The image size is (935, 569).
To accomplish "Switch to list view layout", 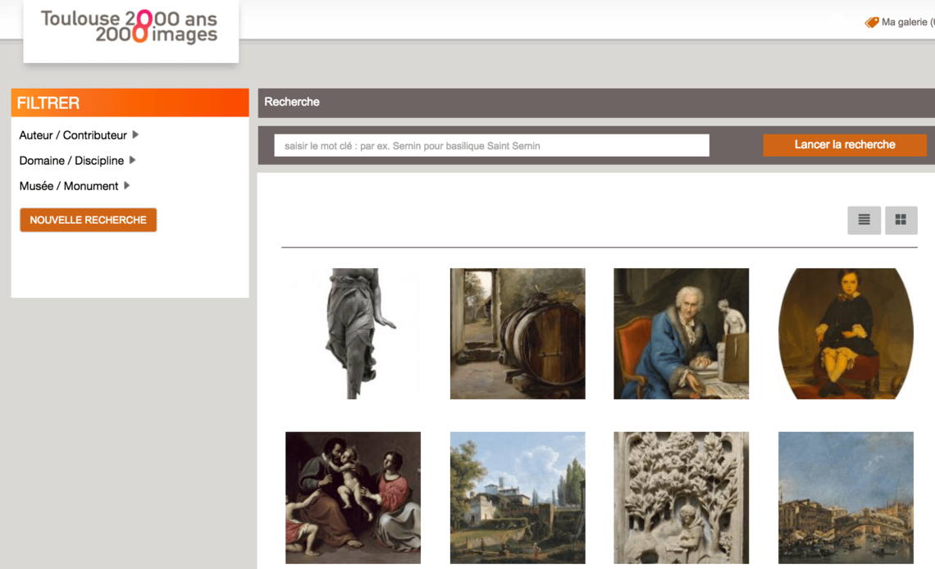I will [864, 220].
